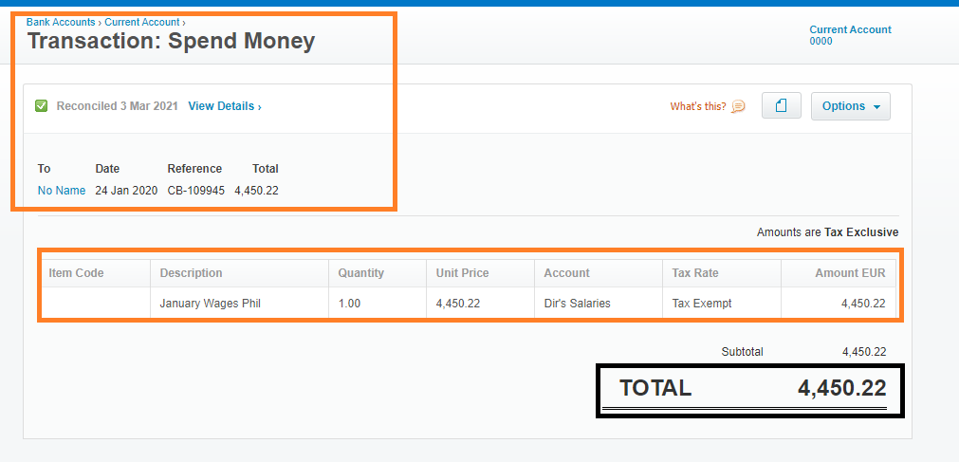Open View Details link
The width and height of the screenshot is (959, 462).
225,106
